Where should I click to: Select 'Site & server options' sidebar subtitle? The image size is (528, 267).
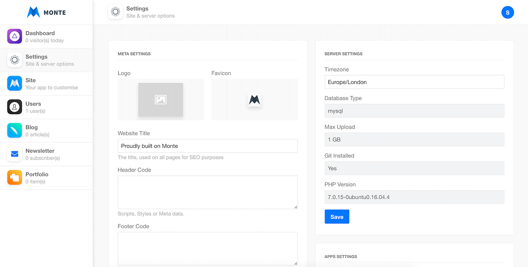pyautogui.click(x=50, y=64)
